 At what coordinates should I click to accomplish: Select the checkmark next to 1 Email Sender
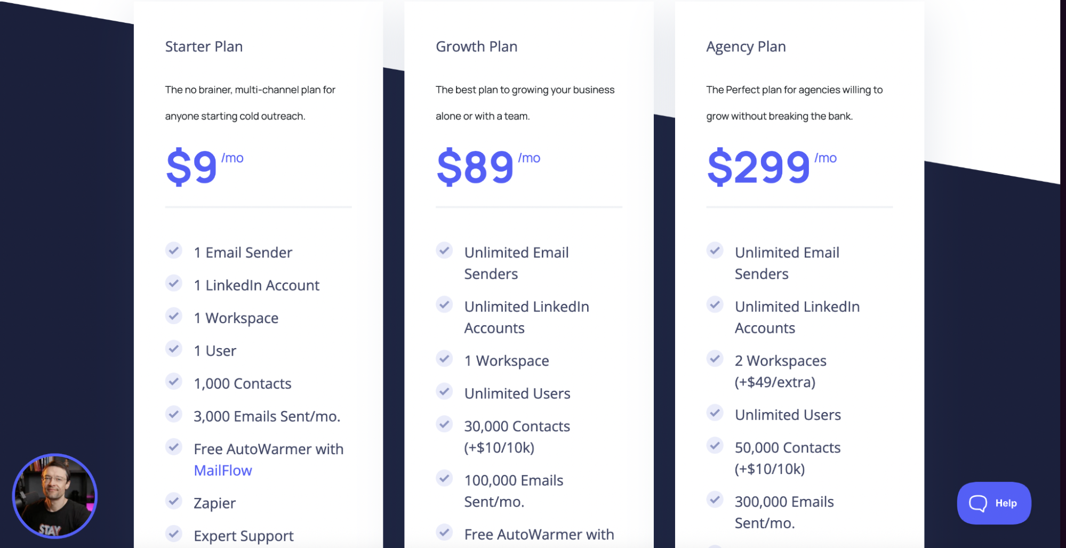point(174,251)
